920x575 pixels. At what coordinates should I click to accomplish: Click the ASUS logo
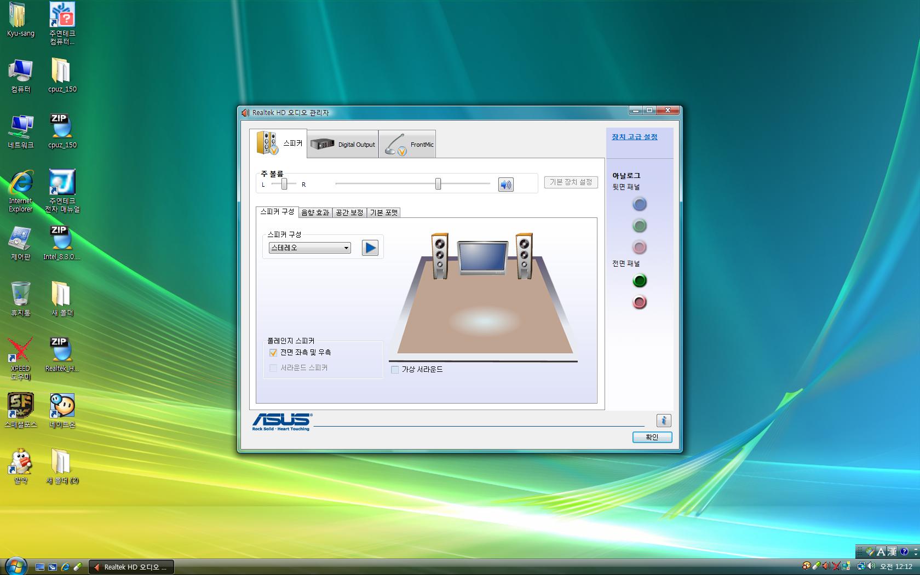[x=282, y=422]
